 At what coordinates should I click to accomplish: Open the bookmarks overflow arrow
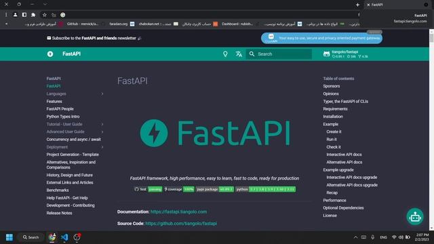[x=6, y=24]
